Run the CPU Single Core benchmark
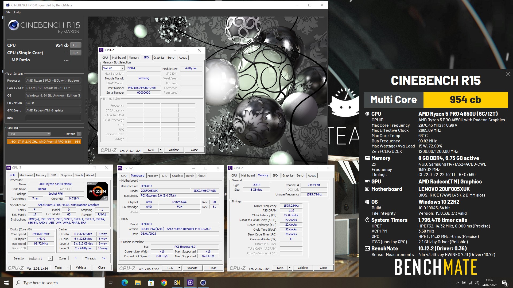This screenshot has height=288, width=513. coord(76,53)
